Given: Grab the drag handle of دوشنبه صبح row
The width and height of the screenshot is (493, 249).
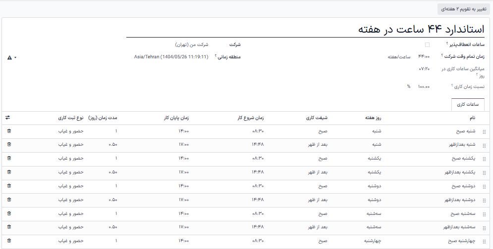Looking at the screenshot, I should [484, 186].
